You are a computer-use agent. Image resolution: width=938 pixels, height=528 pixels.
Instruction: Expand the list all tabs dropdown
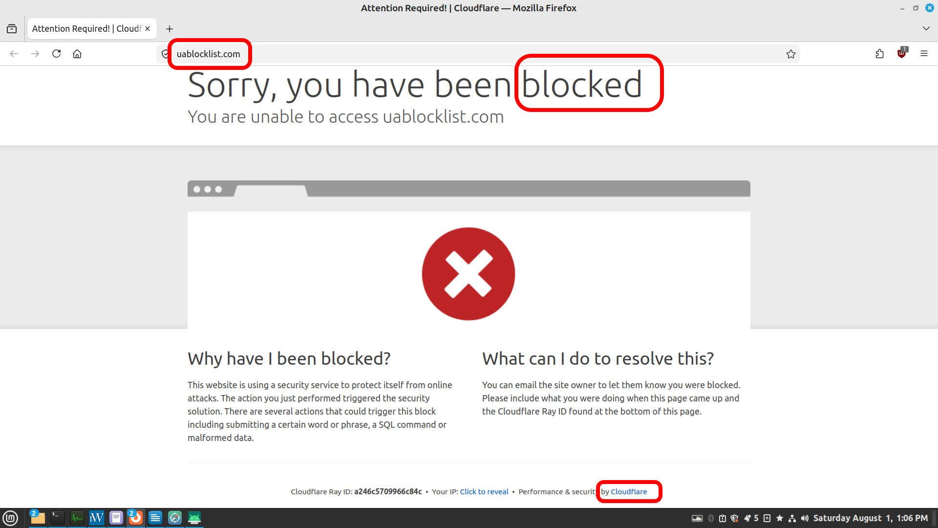[926, 29]
